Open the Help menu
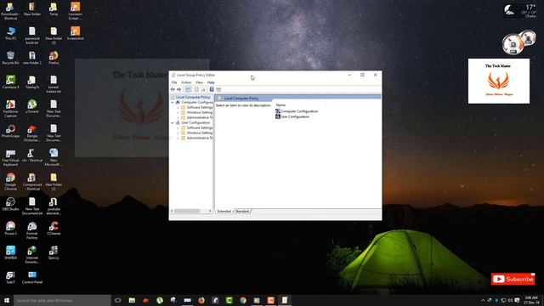 pos(211,82)
